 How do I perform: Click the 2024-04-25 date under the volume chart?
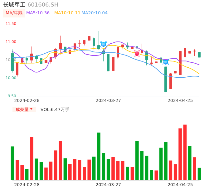(180, 185)
